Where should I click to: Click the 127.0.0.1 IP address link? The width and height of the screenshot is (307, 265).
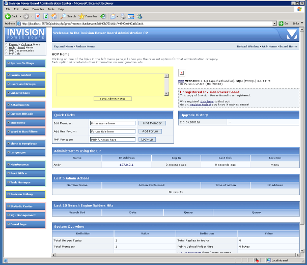pyautogui.click(x=126, y=165)
